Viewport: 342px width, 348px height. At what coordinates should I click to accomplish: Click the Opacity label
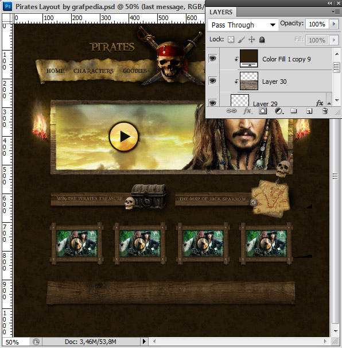[292, 24]
